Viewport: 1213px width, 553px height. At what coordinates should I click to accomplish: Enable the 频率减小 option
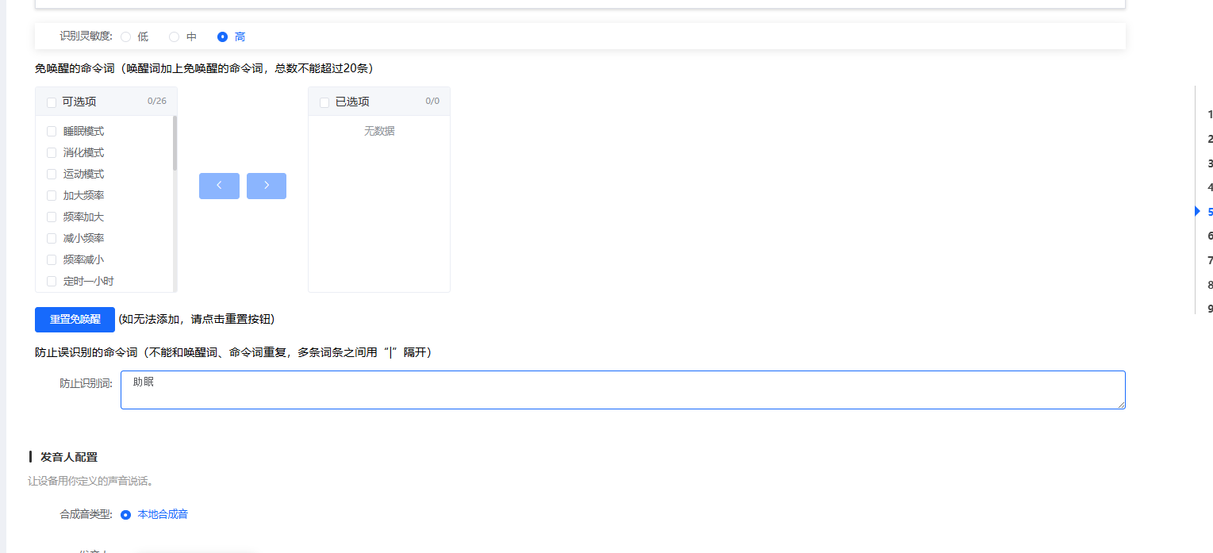tap(52, 260)
